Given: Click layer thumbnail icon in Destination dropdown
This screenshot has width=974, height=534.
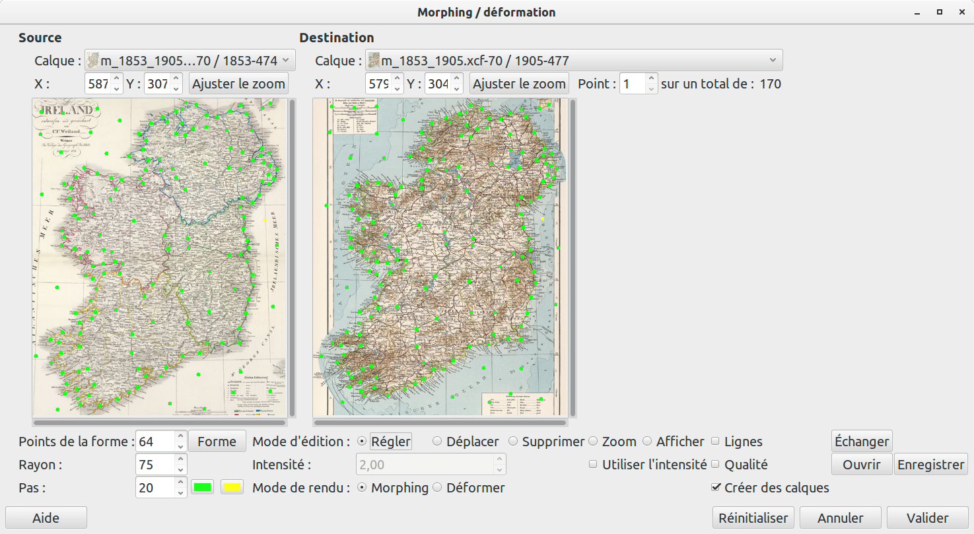Looking at the screenshot, I should [x=374, y=61].
